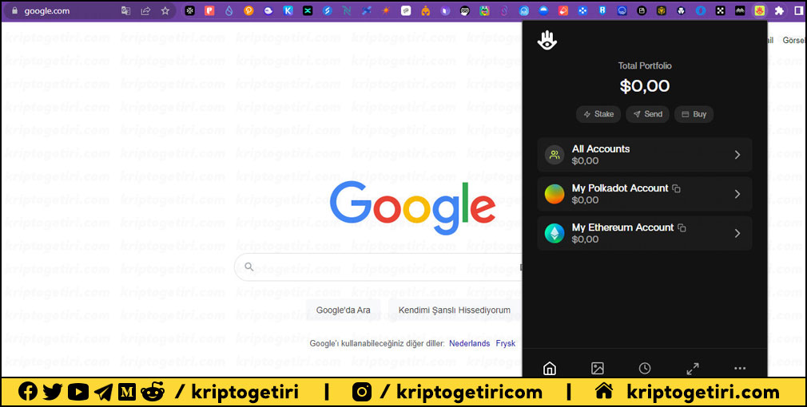
Task: Bookmark this page with the star icon
Action: [165, 10]
